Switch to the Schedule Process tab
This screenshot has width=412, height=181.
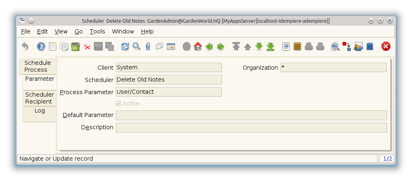pyautogui.click(x=38, y=66)
